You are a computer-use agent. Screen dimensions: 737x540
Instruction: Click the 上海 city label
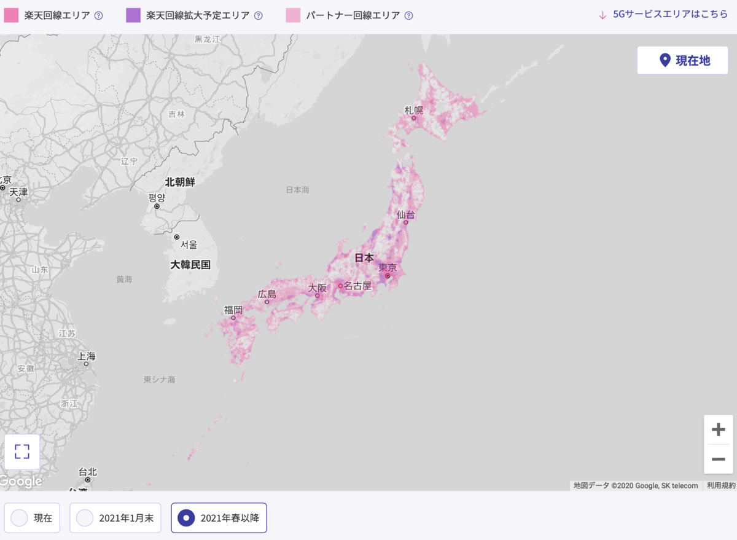point(87,356)
